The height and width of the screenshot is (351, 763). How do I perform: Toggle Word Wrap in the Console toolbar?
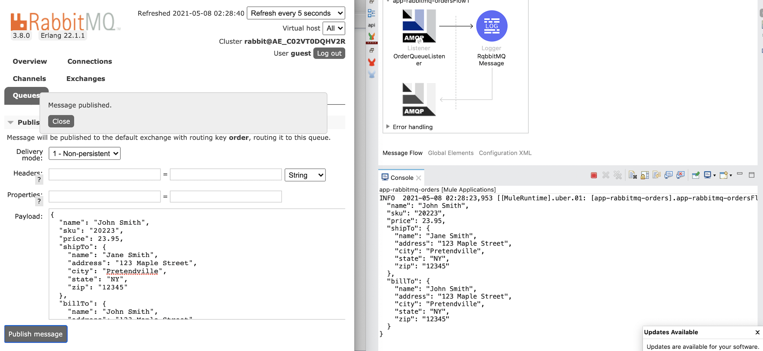[x=657, y=175]
